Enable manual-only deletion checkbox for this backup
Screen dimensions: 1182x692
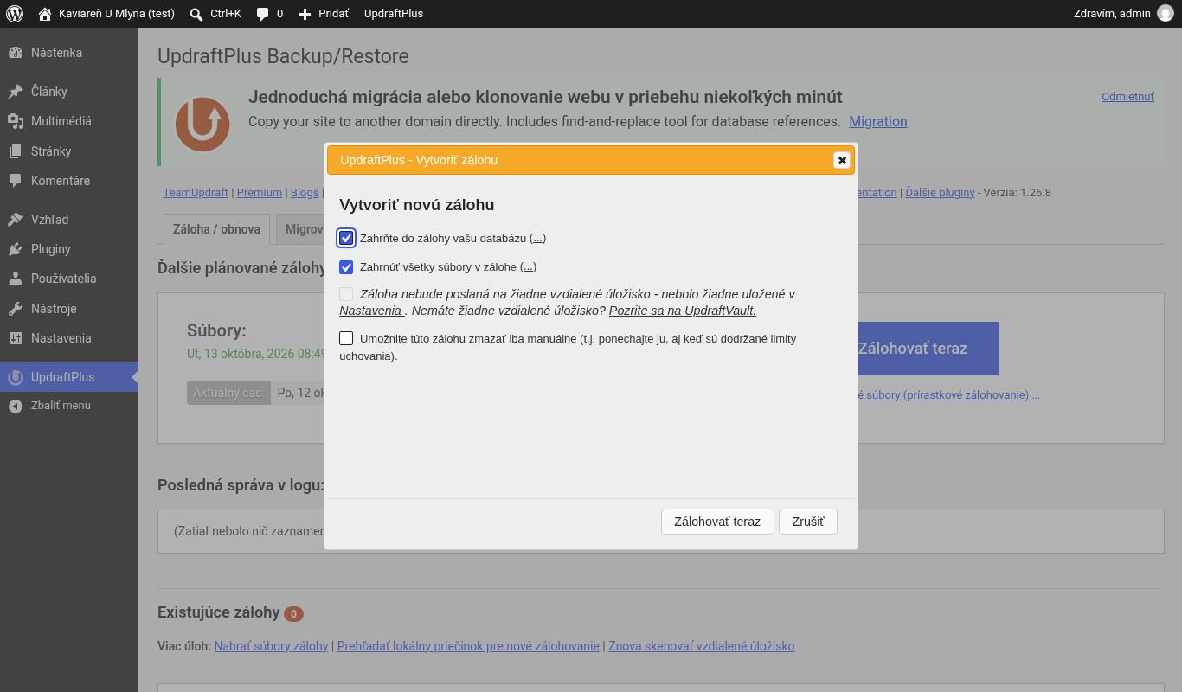point(346,338)
